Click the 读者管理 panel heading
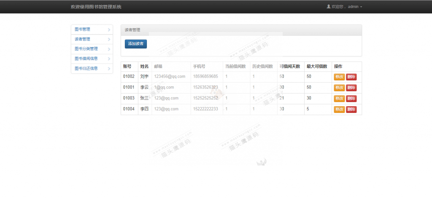 [x=132, y=30]
